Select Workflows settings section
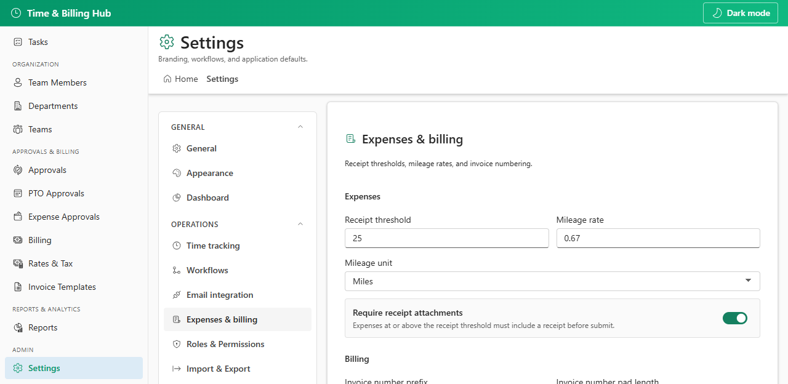The height and width of the screenshot is (384, 788). click(x=238, y=270)
